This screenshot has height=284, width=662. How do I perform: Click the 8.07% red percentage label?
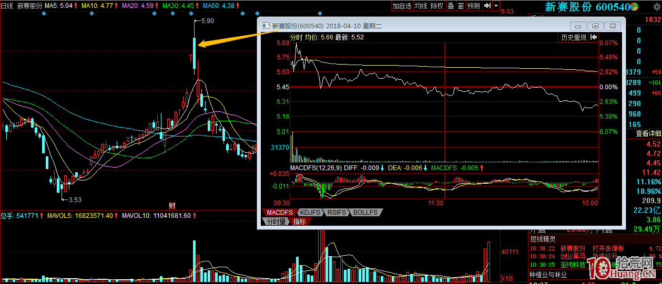coord(608,43)
